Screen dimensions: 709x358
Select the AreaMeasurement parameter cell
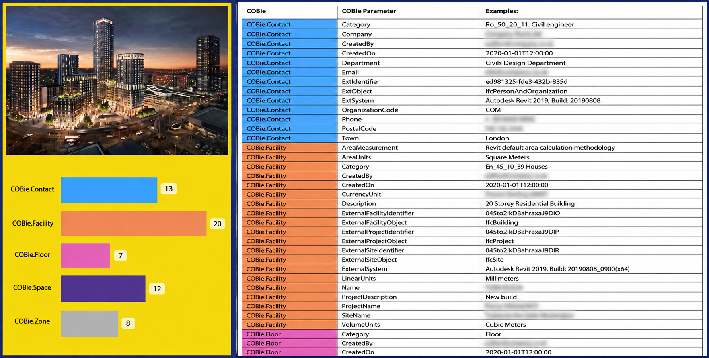[x=409, y=147]
